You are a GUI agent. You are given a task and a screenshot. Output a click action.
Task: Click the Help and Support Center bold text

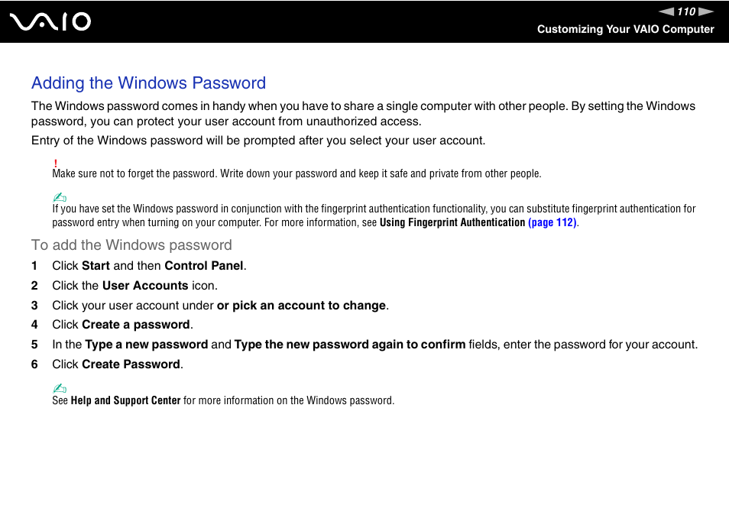(125, 400)
